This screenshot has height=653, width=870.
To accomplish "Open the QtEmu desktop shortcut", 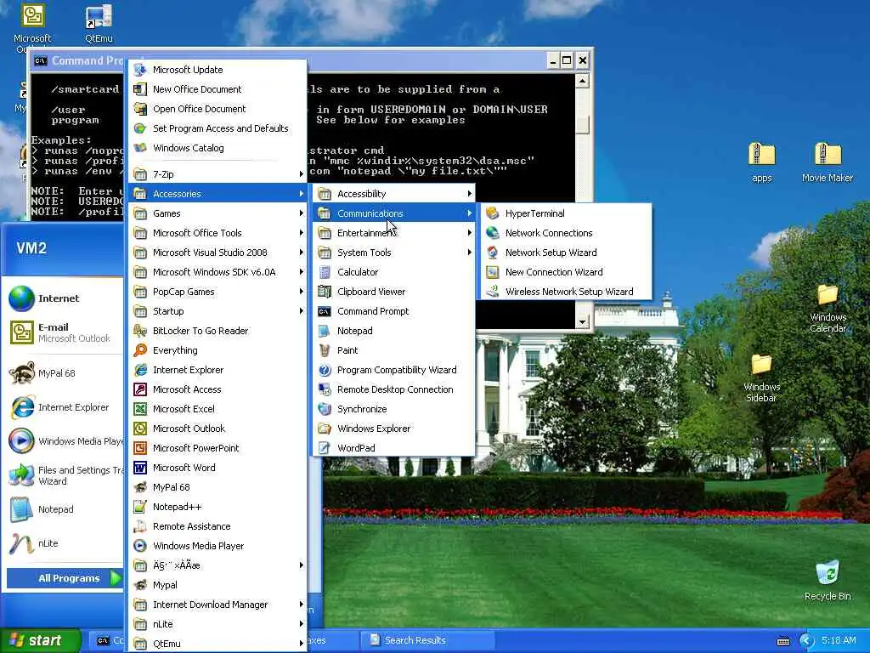I will (x=99, y=23).
